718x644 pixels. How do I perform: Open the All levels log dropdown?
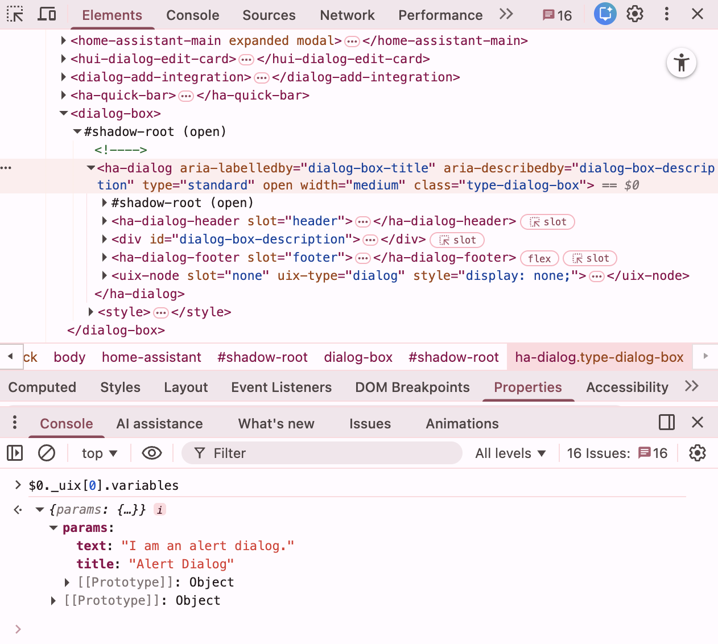tap(510, 453)
